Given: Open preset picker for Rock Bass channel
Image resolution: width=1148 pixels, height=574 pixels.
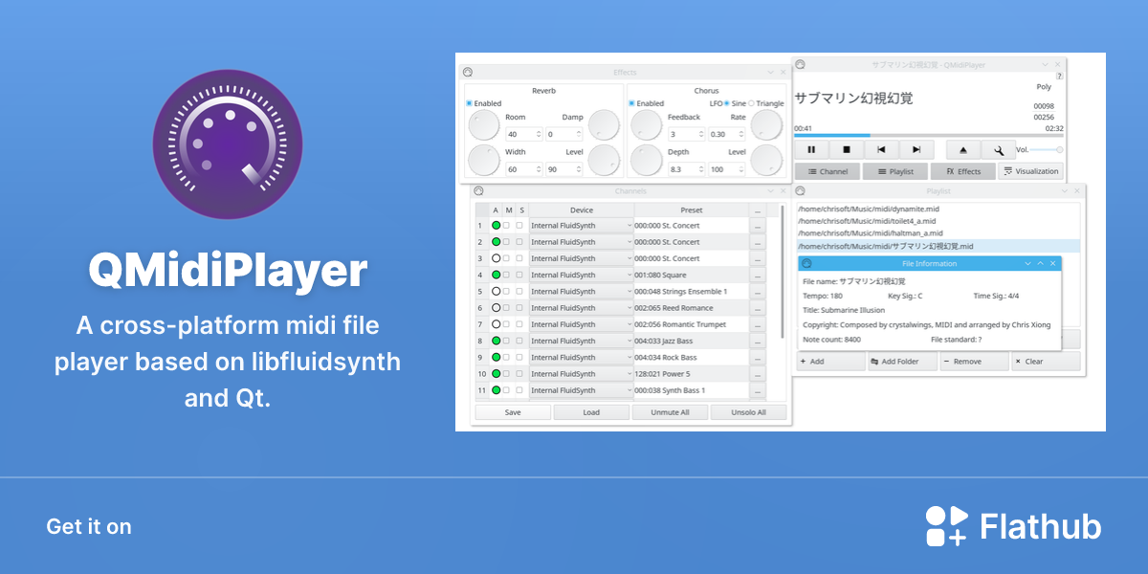Looking at the screenshot, I should 757,358.
